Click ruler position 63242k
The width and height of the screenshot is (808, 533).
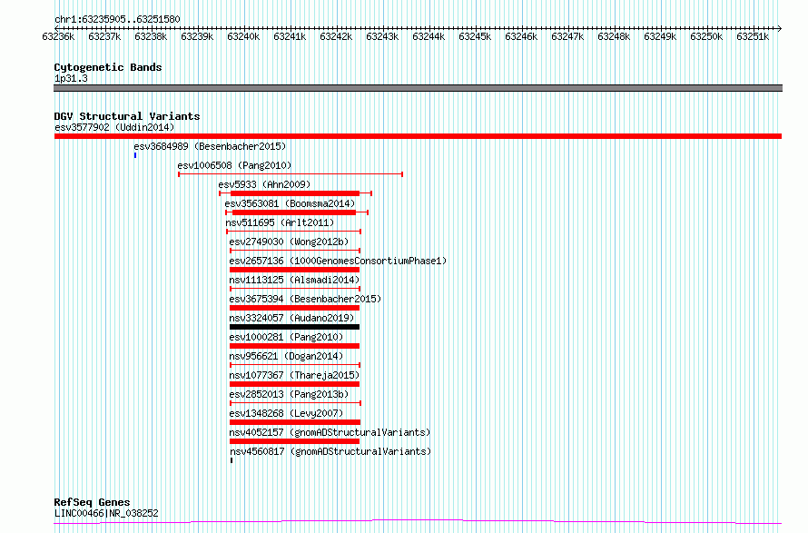[x=336, y=36]
